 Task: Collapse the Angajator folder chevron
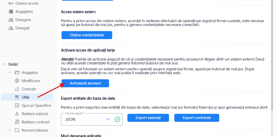10,73
